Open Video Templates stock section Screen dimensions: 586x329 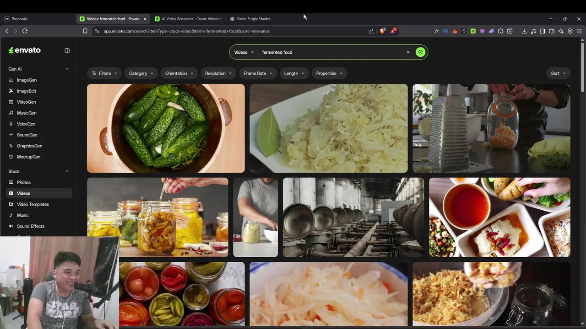click(x=33, y=204)
